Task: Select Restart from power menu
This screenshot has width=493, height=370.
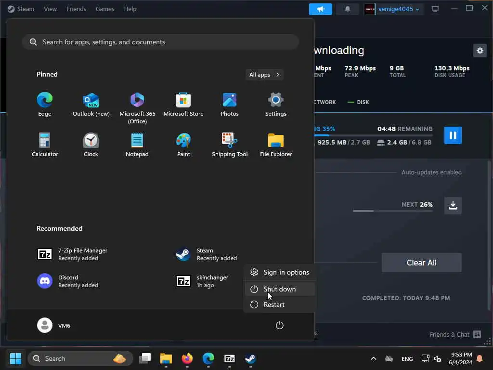Action: tap(280, 304)
